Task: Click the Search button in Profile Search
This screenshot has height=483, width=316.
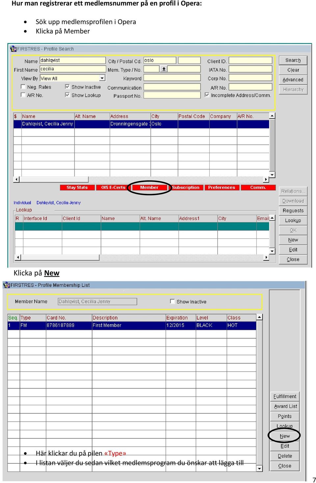Action: 293,60
